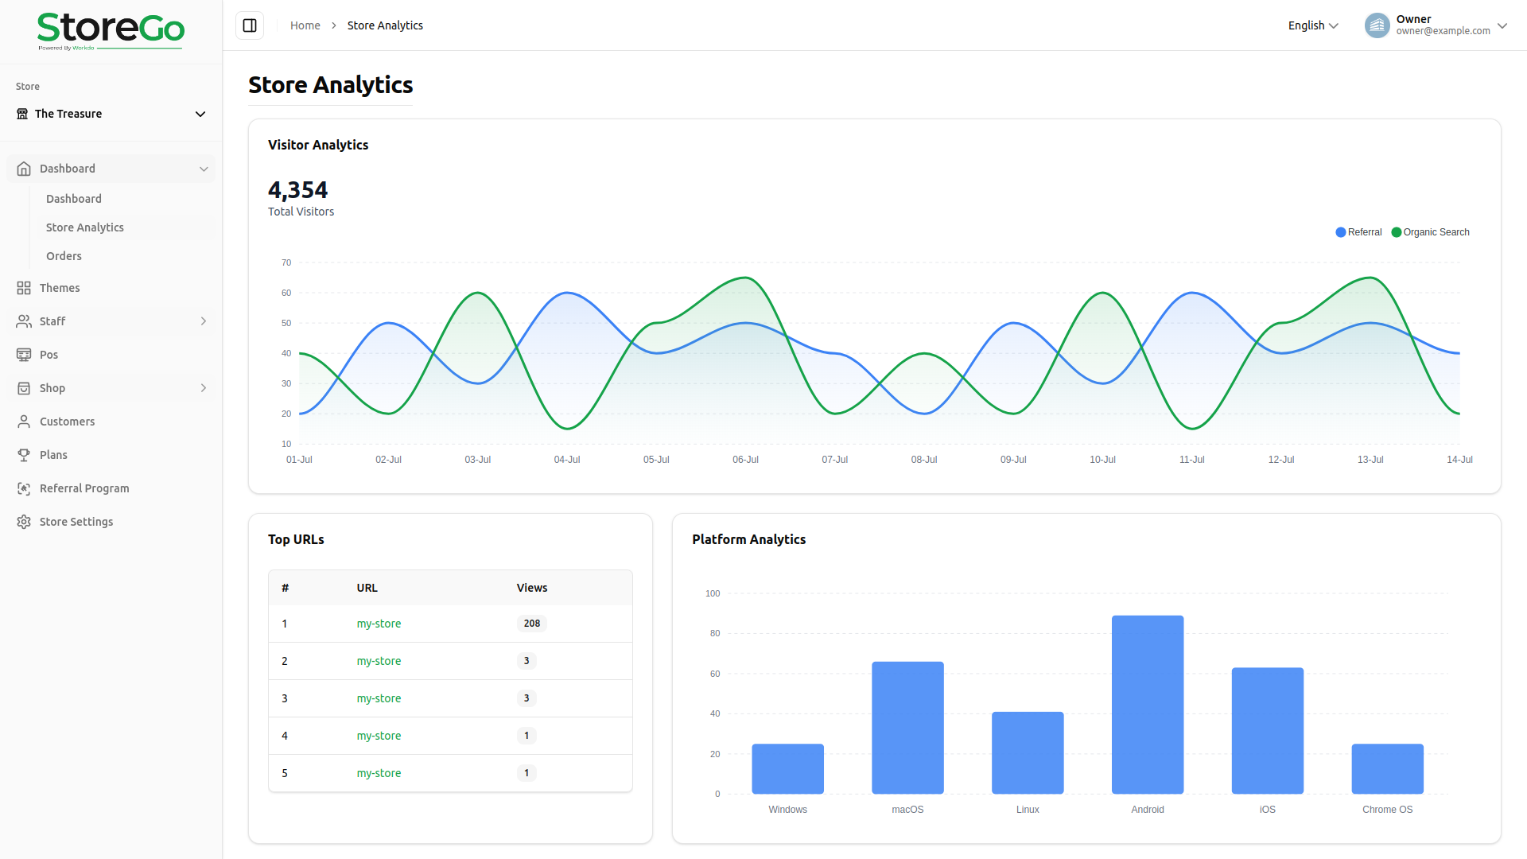Click the owner avatar image

(1377, 25)
